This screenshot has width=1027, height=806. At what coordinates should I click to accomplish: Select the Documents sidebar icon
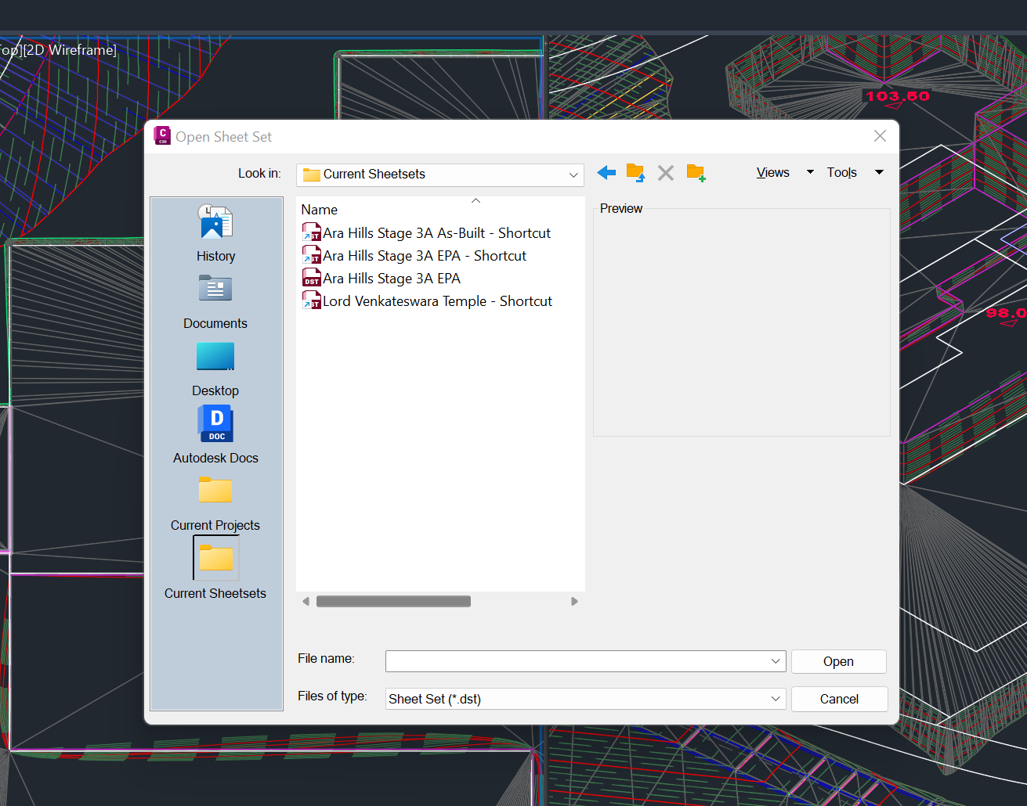(x=215, y=288)
